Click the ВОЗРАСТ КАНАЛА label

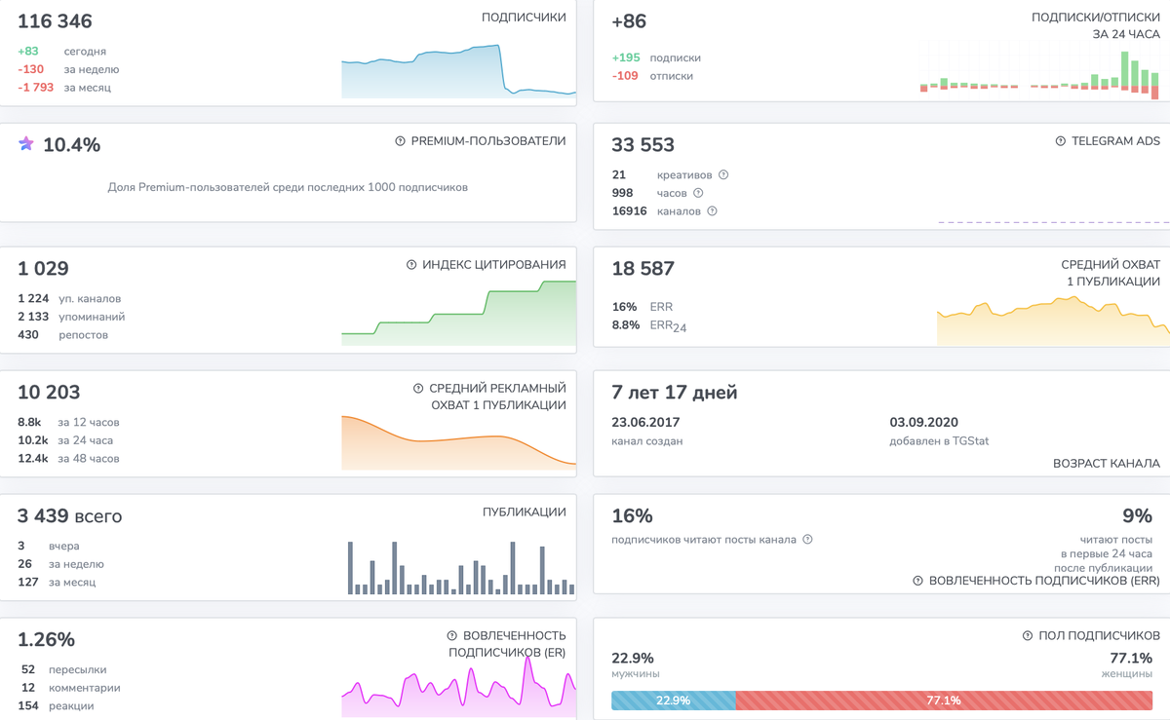[1107, 464]
